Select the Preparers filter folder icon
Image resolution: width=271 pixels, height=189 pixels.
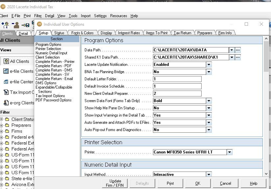pos(7,125)
